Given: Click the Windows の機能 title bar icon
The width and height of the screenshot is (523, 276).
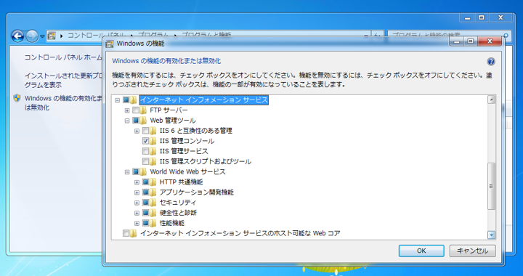Looking at the screenshot, I should click(x=110, y=44).
